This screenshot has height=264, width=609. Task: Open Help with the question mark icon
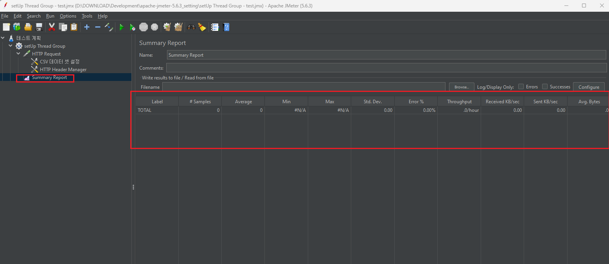click(226, 27)
